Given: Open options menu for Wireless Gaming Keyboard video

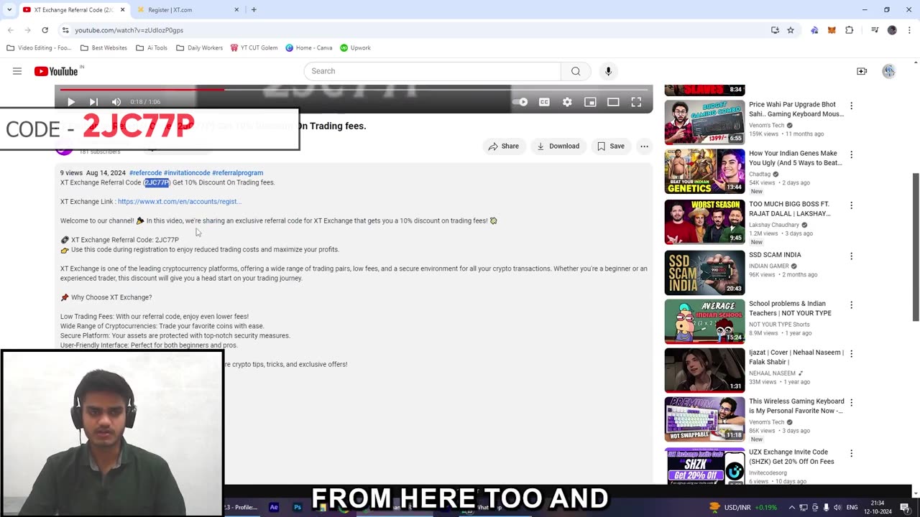Looking at the screenshot, I should pos(851,403).
